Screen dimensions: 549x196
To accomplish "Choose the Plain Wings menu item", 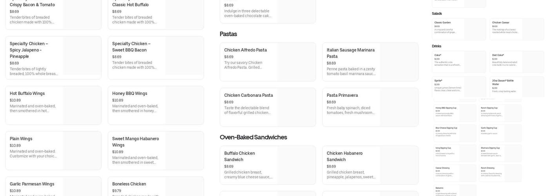I will (53, 151).
